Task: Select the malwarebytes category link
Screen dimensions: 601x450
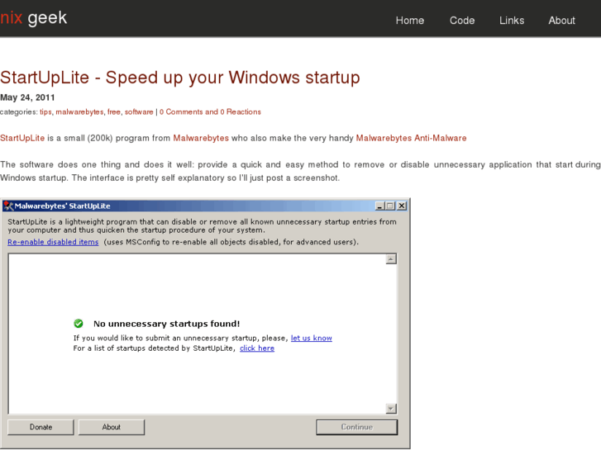Action: point(79,111)
